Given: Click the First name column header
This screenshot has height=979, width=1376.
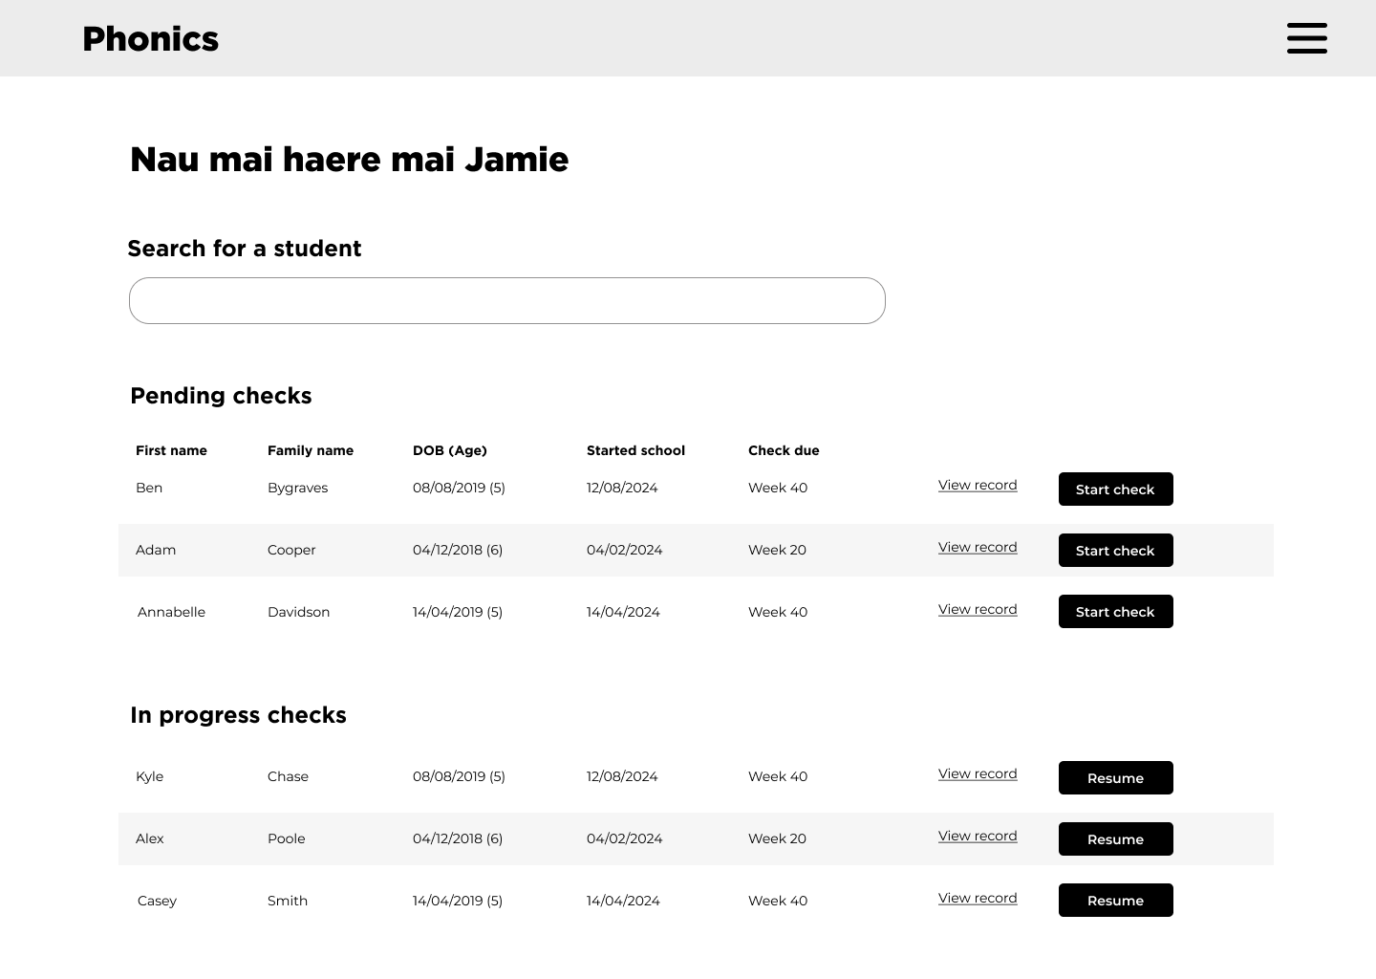Looking at the screenshot, I should (171, 450).
